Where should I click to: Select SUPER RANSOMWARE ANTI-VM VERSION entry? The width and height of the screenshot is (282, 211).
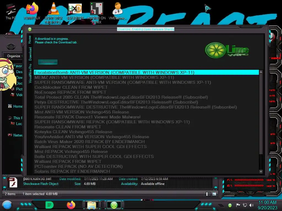click(146, 82)
